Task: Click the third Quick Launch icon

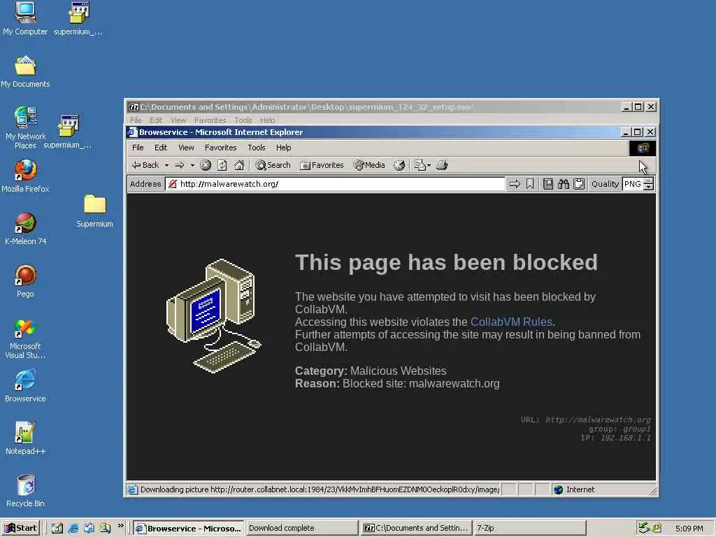Action: click(89, 528)
